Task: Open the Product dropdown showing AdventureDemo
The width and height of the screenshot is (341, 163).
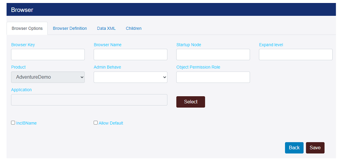Action: point(48,77)
